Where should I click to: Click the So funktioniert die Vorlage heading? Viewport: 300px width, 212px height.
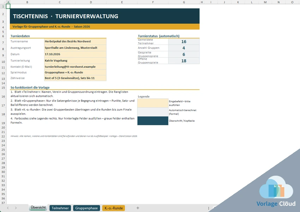tap(30, 87)
